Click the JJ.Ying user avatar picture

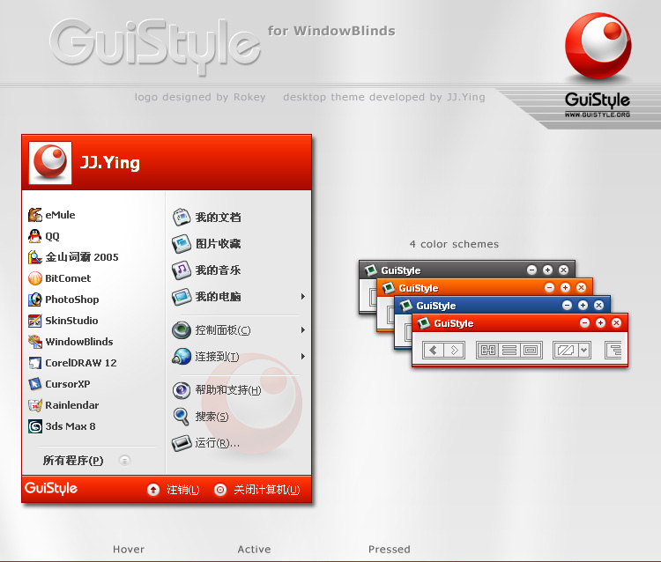(50, 163)
